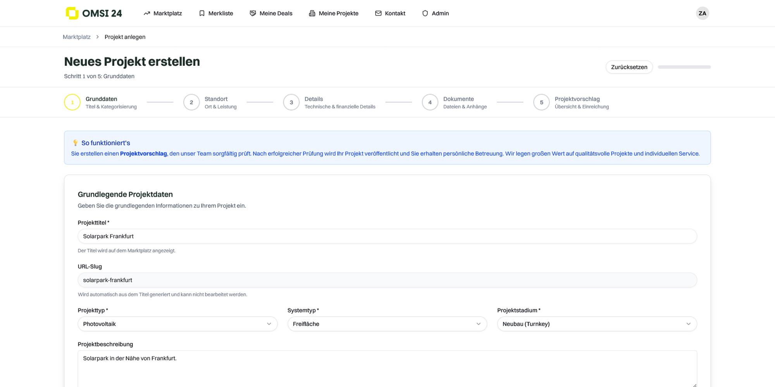Follow the Marktplatz breadcrumb link
Image resolution: width=775 pixels, height=387 pixels.
click(77, 37)
